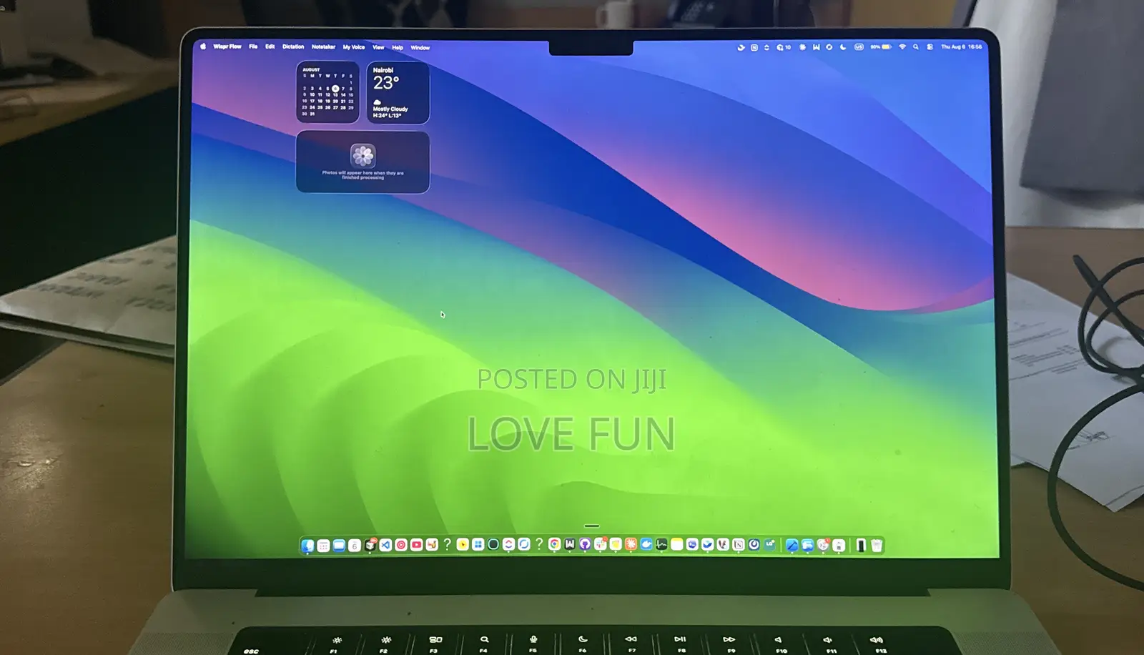Open the orange Claude icon in Dock
The height and width of the screenshot is (655, 1144).
coord(631,545)
